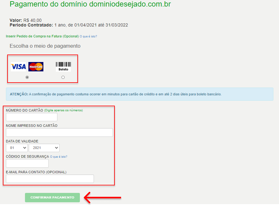The image size is (279, 206).
Task: Click the Boleto barcode icon
Action: [x=63, y=67]
